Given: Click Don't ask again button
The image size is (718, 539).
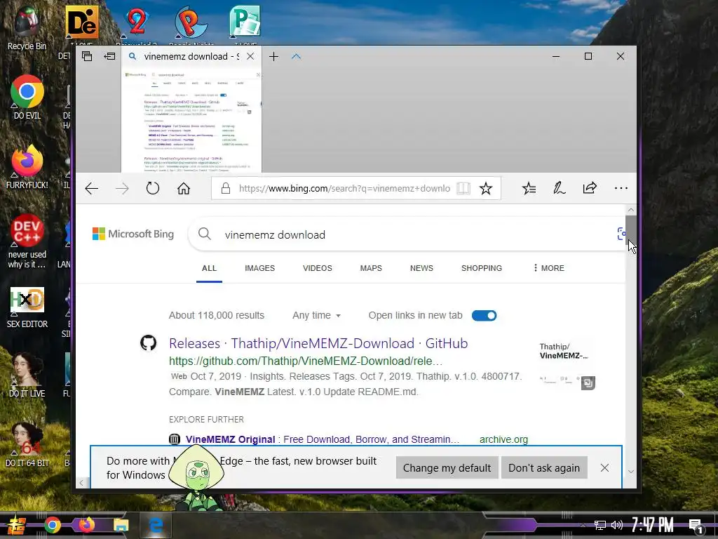Looking at the screenshot, I should [x=544, y=468].
